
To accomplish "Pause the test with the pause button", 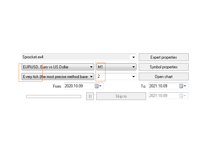I will [x=90, y=96].
